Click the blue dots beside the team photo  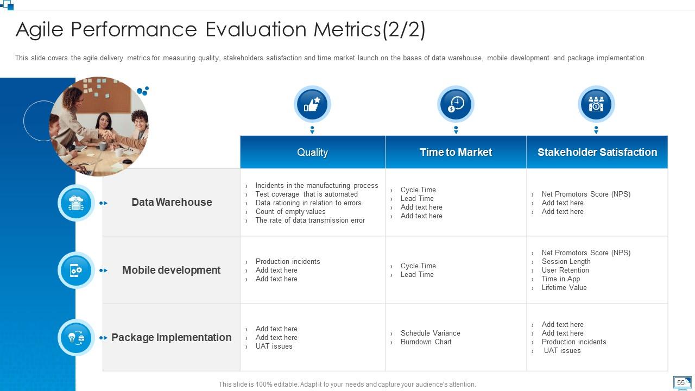click(x=143, y=91)
